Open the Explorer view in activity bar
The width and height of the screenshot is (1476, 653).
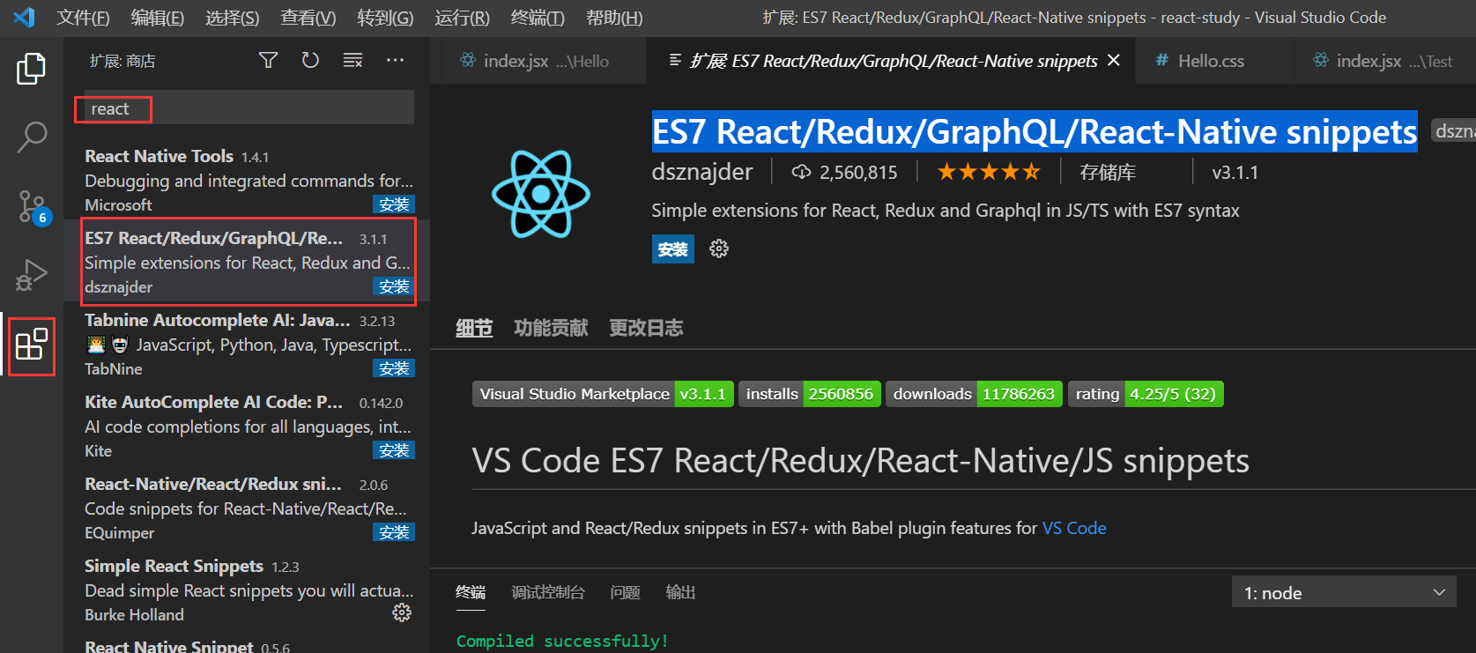tap(31, 69)
